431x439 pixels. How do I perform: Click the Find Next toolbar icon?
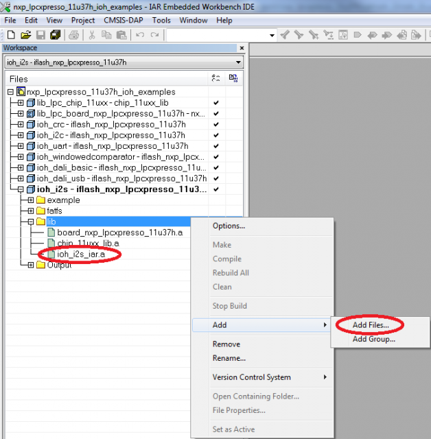pos(299,35)
